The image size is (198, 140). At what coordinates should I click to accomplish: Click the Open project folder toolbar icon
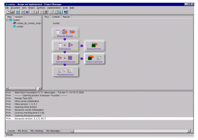[x=12, y=12]
